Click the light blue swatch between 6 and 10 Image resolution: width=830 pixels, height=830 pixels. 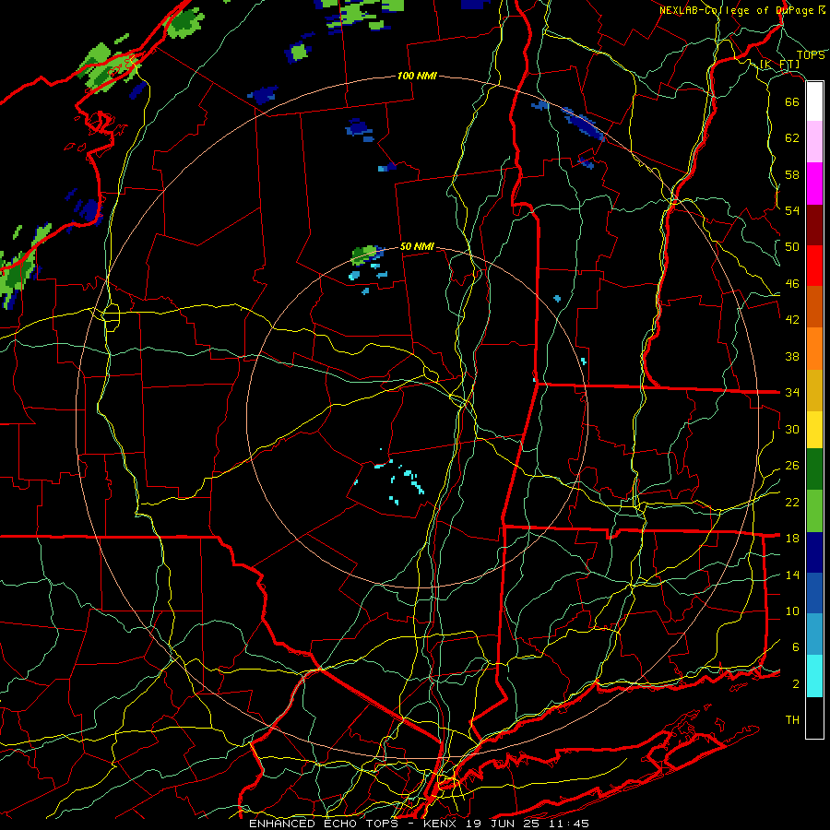814,634
